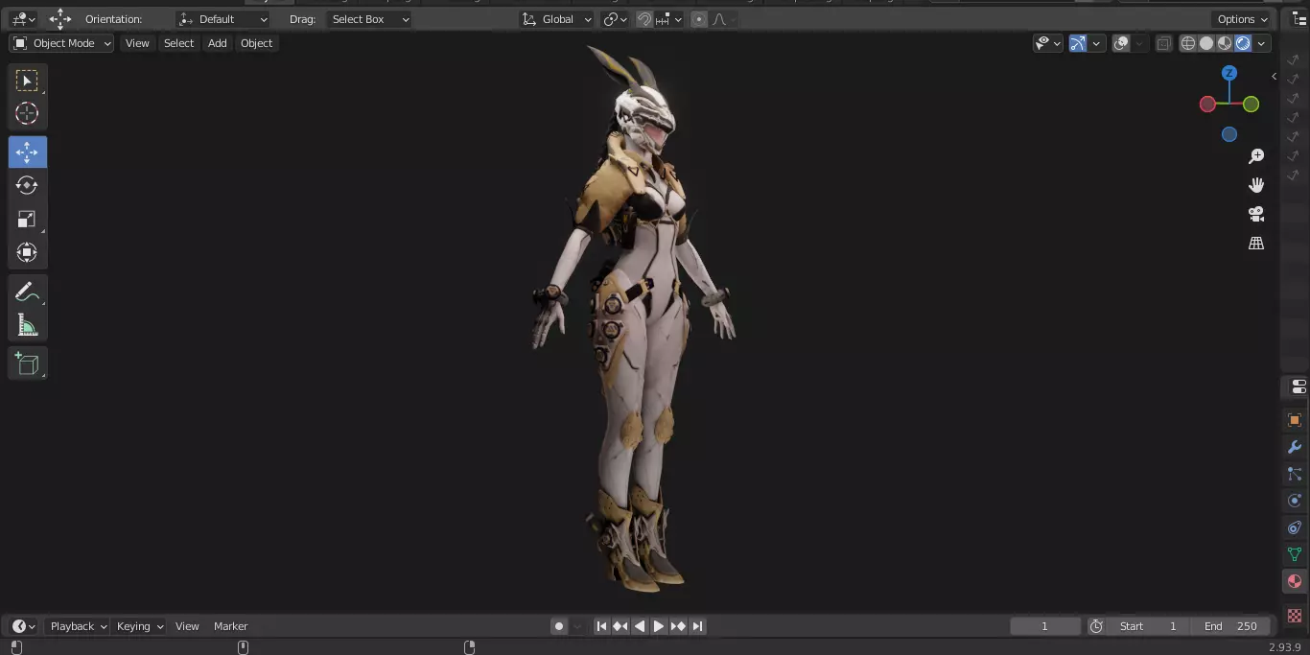Choose the Rotate tool
This screenshot has height=655, width=1310.
click(x=27, y=185)
